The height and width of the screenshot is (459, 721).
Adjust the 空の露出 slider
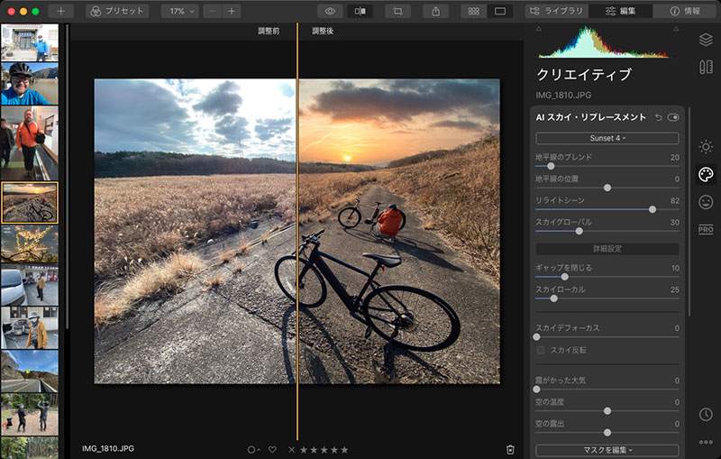coord(607,432)
